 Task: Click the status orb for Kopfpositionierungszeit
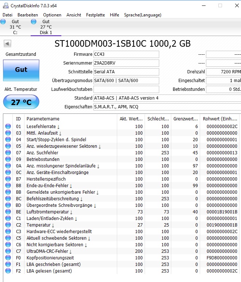point(8,258)
